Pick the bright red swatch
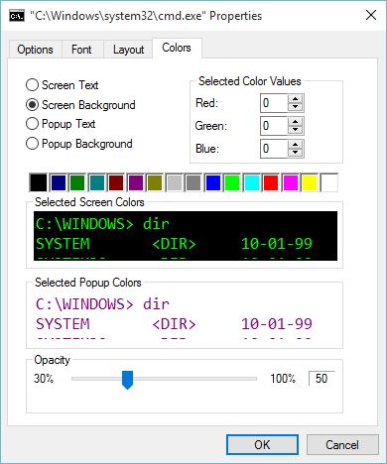Viewport: 387px width, 464px height. pos(271,182)
